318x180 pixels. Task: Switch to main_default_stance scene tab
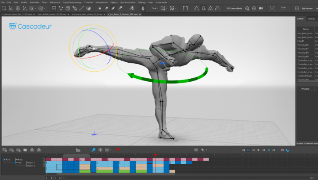52,14
